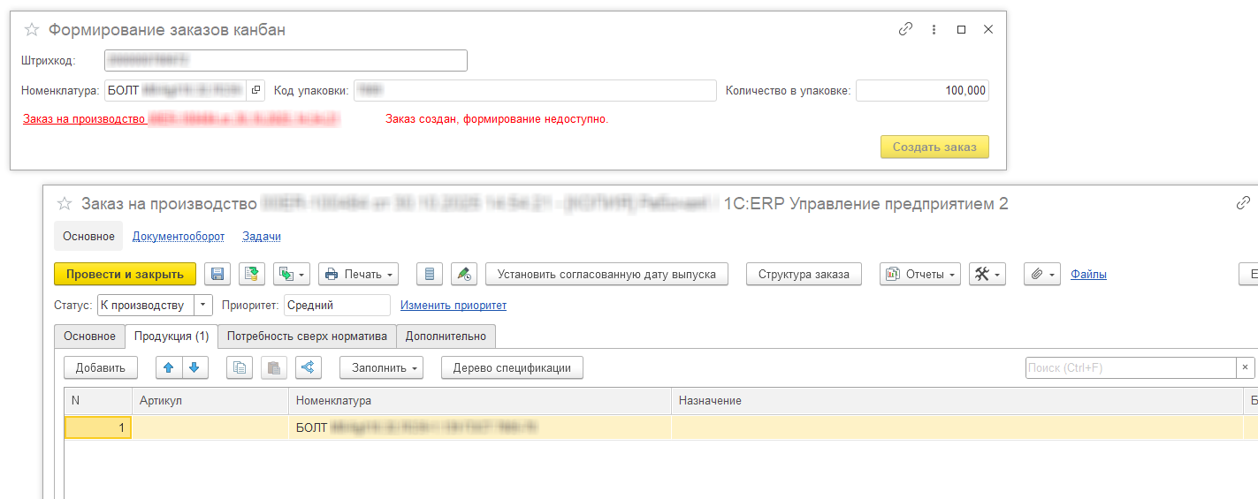Move the row down with the arrow
This screenshot has height=499, width=1258.
click(194, 367)
